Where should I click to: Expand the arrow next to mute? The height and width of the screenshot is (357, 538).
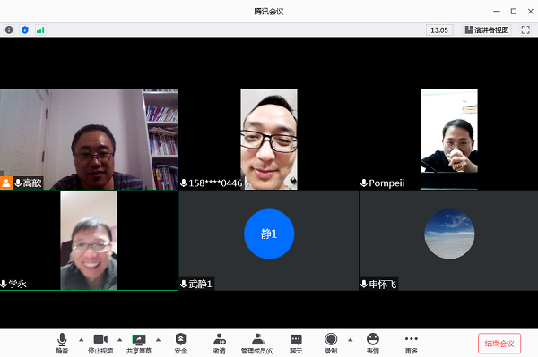(82, 340)
